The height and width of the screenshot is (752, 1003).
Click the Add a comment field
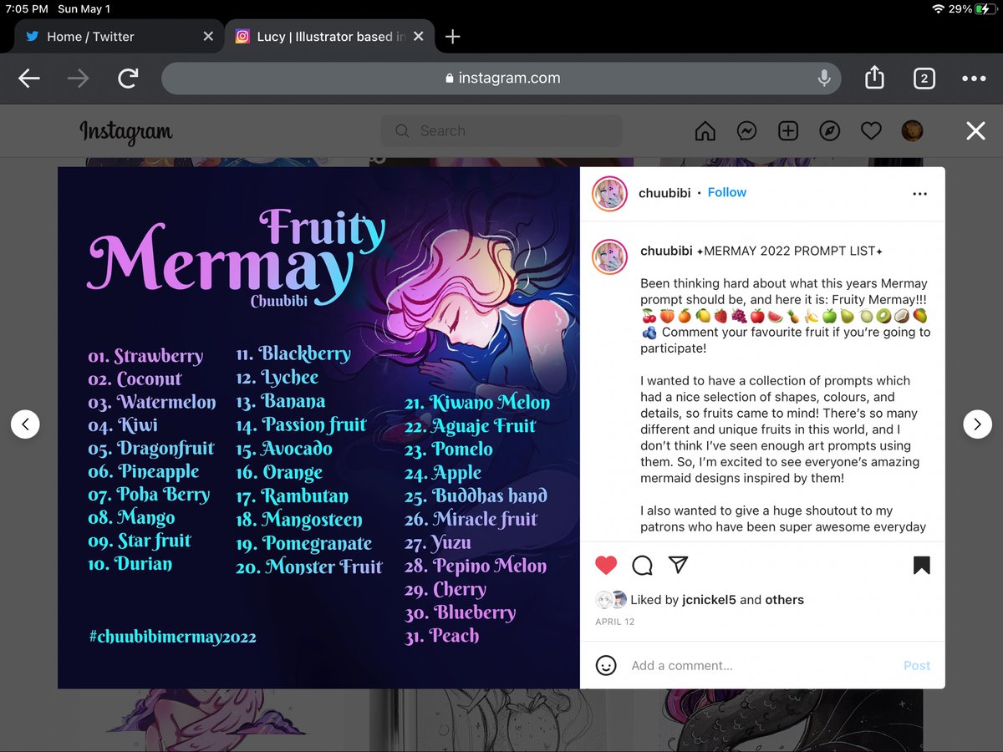pyautogui.click(x=761, y=666)
